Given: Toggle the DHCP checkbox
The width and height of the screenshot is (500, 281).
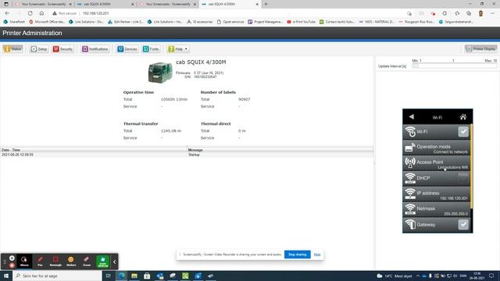Looking at the screenshot, I should [463, 178].
